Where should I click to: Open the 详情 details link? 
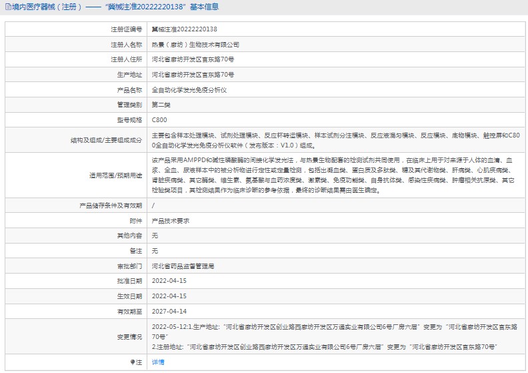[x=158, y=362]
